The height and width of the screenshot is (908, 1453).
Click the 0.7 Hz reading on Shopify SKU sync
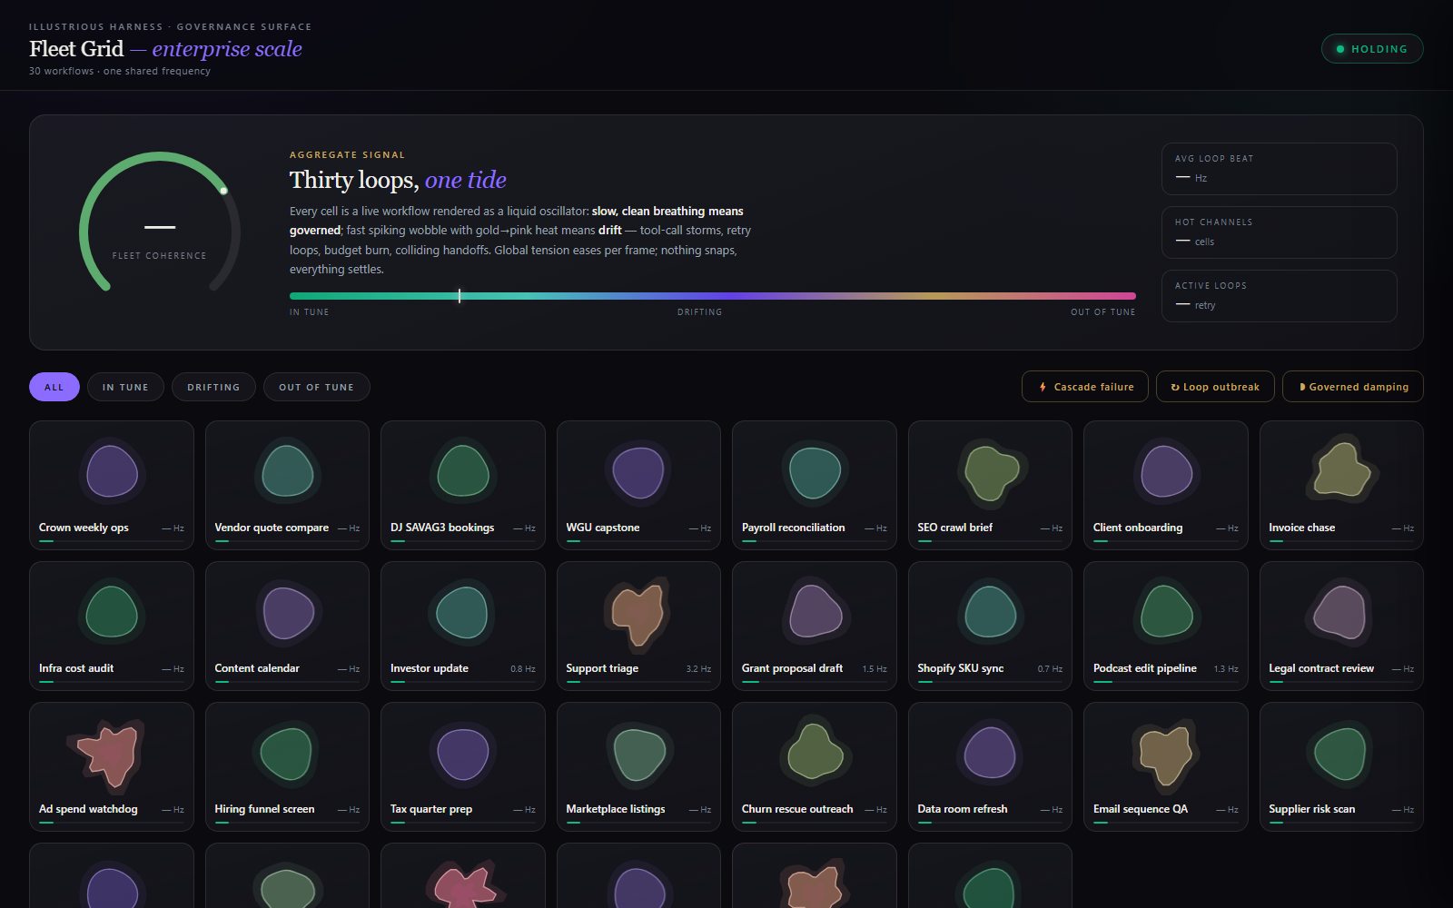point(1050,669)
